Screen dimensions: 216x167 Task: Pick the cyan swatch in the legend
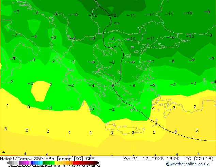pos(41,163)
